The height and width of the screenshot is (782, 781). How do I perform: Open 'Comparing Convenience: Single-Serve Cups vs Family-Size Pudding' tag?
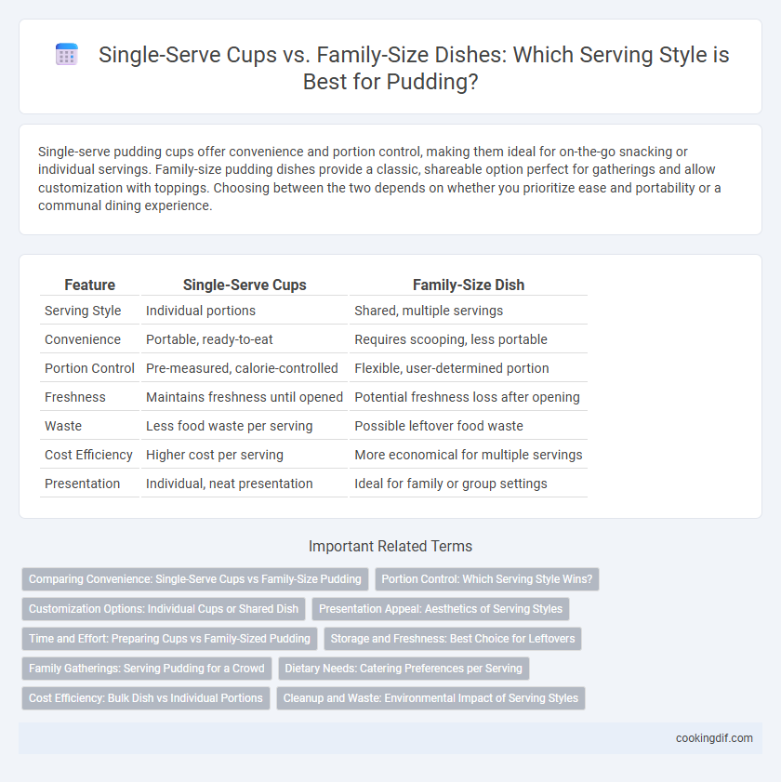tap(195, 579)
